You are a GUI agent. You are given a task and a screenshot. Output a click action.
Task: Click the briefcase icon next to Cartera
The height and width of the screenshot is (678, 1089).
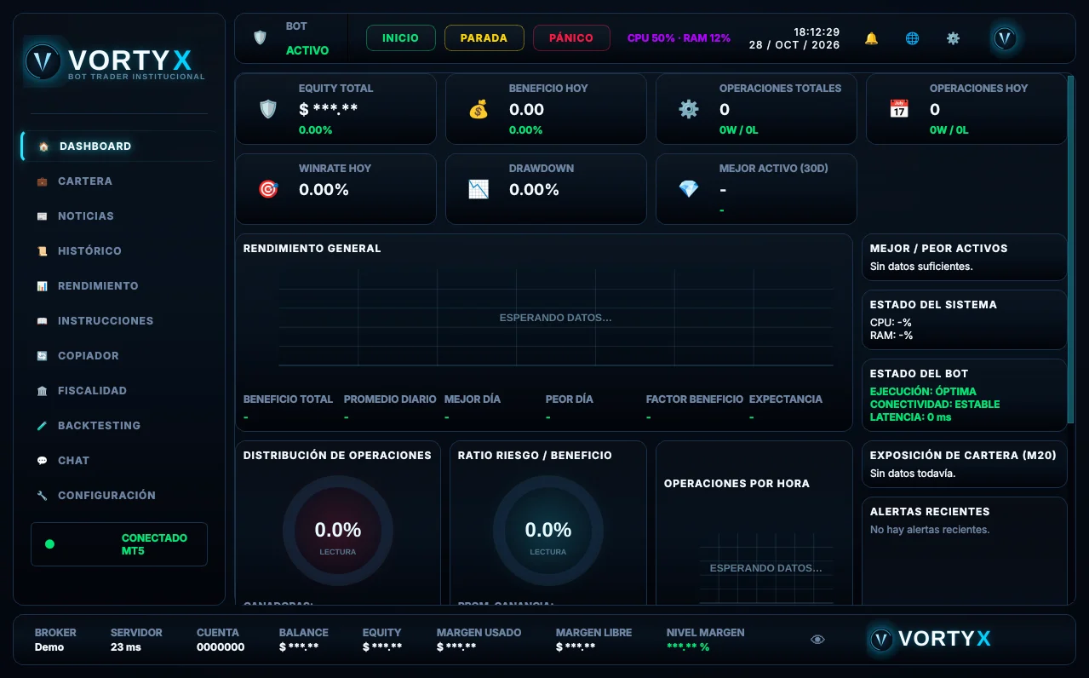42,181
